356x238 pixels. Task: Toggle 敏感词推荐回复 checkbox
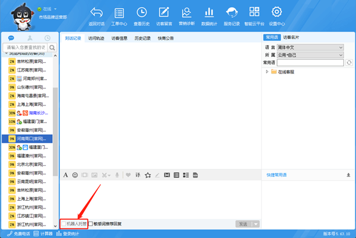91,224
